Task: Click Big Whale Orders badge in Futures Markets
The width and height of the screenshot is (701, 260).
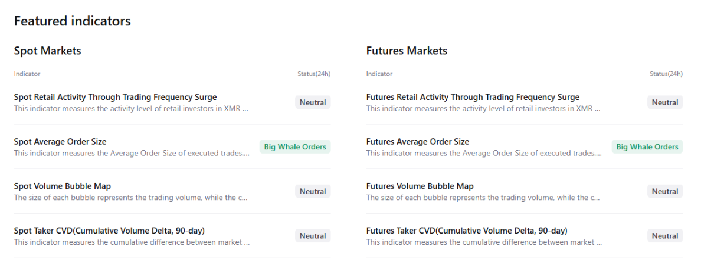Action: click(647, 147)
